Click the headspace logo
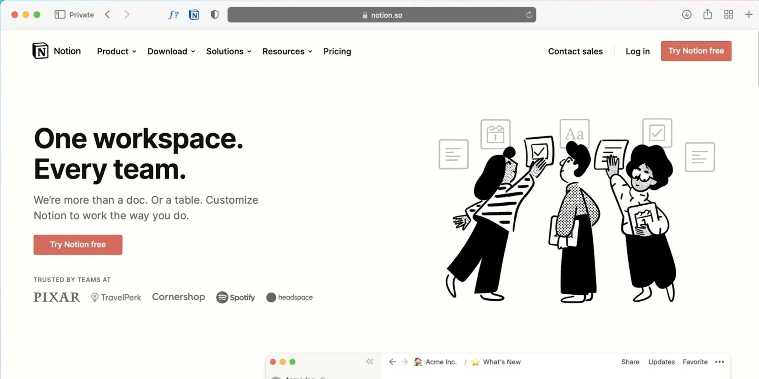Viewport: 759px width, 379px height. (x=289, y=297)
